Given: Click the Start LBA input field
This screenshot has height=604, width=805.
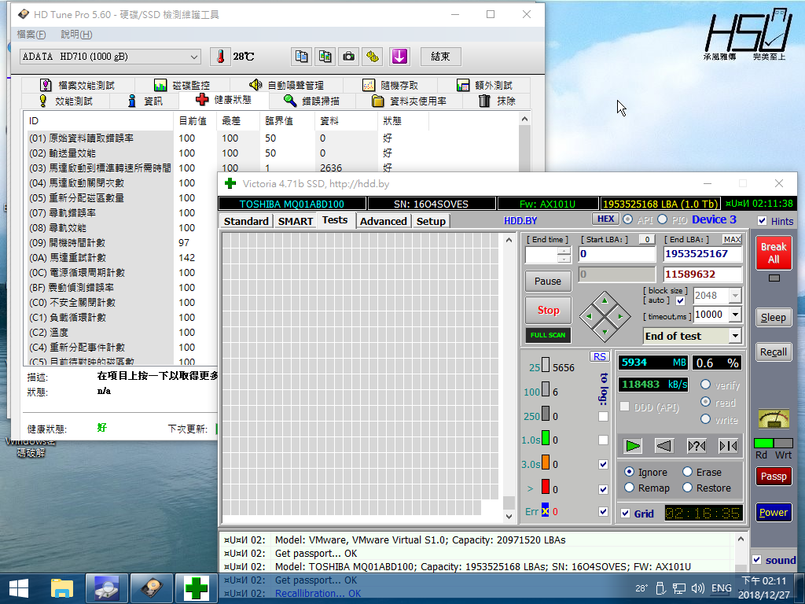Looking at the screenshot, I should tap(617, 254).
